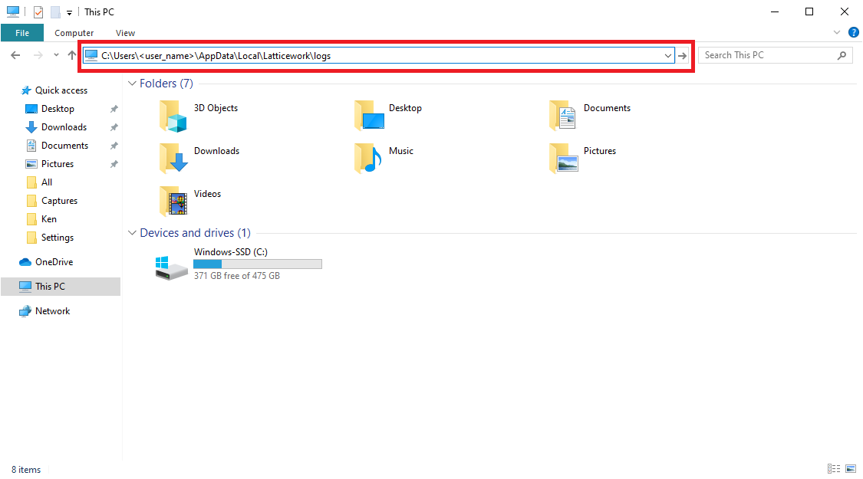This screenshot has width=863, height=479.
Task: Open the blue Help icon
Action: 854,32
